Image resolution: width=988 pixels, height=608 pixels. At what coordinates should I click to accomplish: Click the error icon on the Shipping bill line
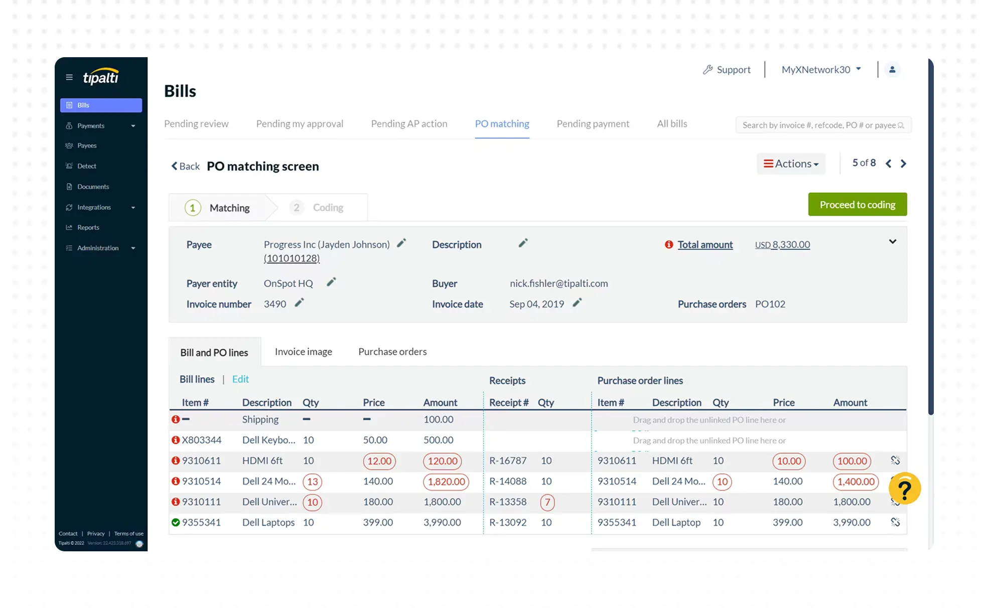pyautogui.click(x=176, y=419)
